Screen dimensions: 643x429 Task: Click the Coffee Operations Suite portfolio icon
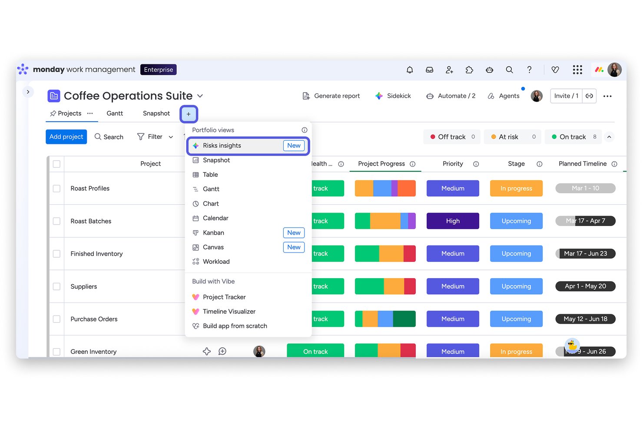tap(54, 96)
